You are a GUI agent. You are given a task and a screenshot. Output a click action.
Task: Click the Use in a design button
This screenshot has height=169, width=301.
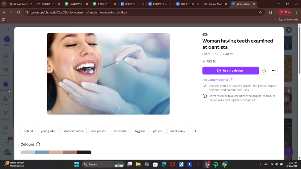[x=230, y=71]
